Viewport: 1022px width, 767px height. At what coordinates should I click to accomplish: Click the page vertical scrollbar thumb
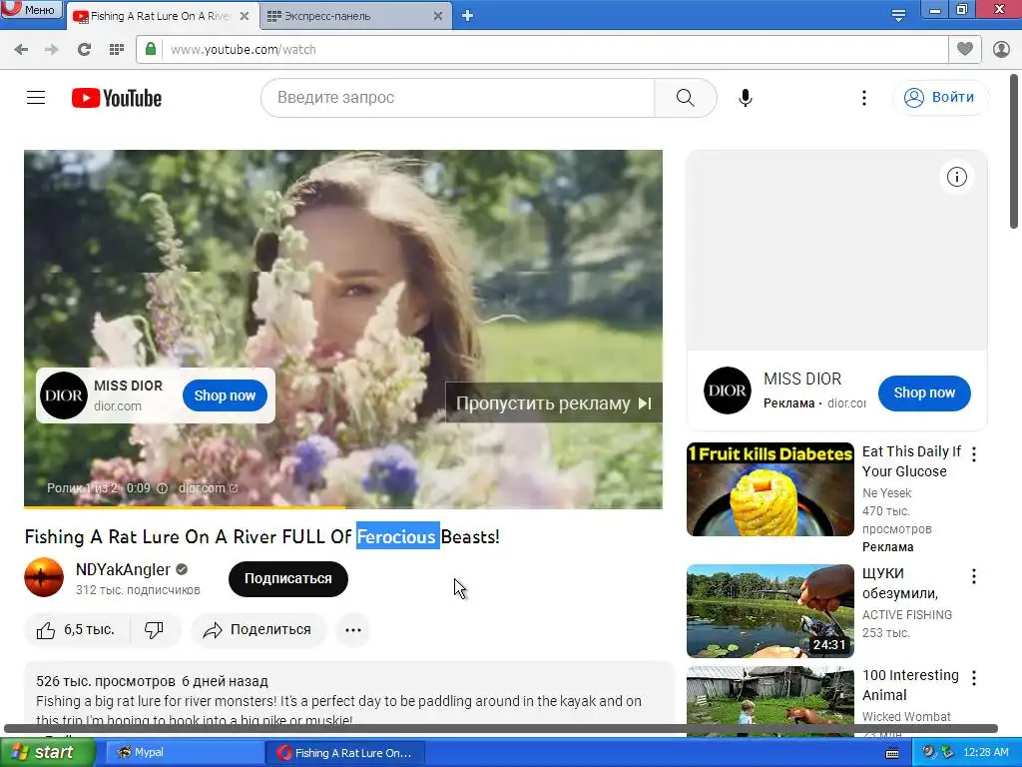pyautogui.click(x=1014, y=151)
